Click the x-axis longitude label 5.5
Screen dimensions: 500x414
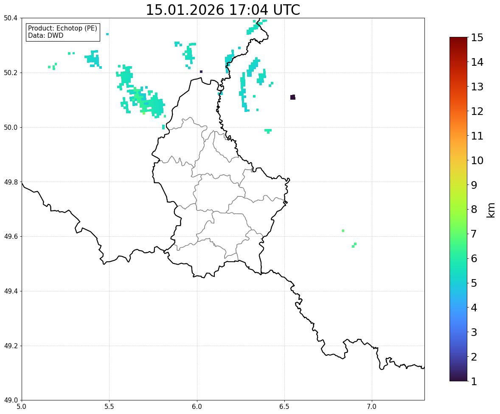point(109,407)
